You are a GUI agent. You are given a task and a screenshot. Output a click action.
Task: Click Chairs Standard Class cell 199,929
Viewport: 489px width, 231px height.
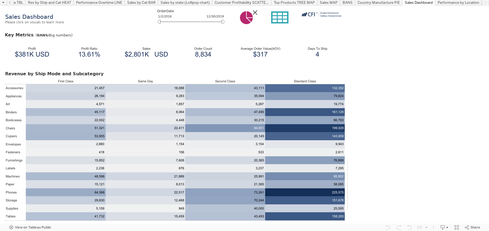coord(305,128)
